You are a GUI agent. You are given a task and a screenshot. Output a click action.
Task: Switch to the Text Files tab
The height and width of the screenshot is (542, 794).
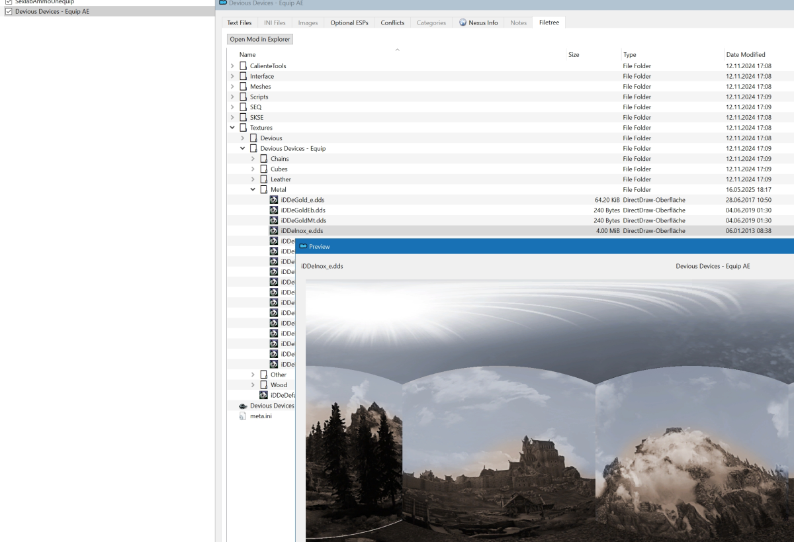[x=239, y=23]
